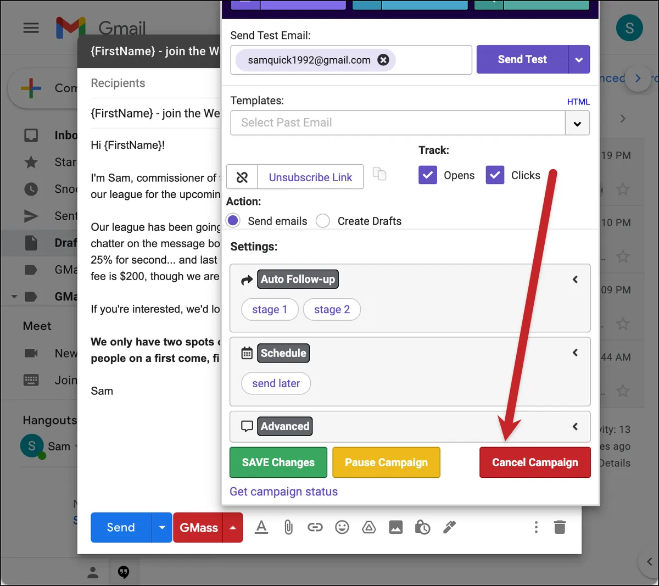
Task: Click the blue Send button
Action: 121,527
